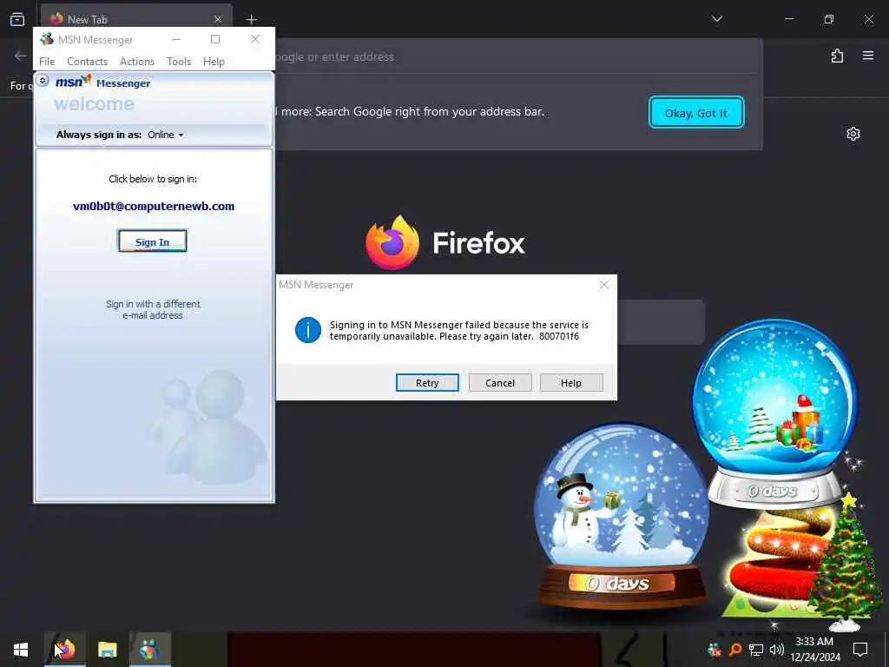Open new tab personalize gear icon

pyautogui.click(x=853, y=134)
